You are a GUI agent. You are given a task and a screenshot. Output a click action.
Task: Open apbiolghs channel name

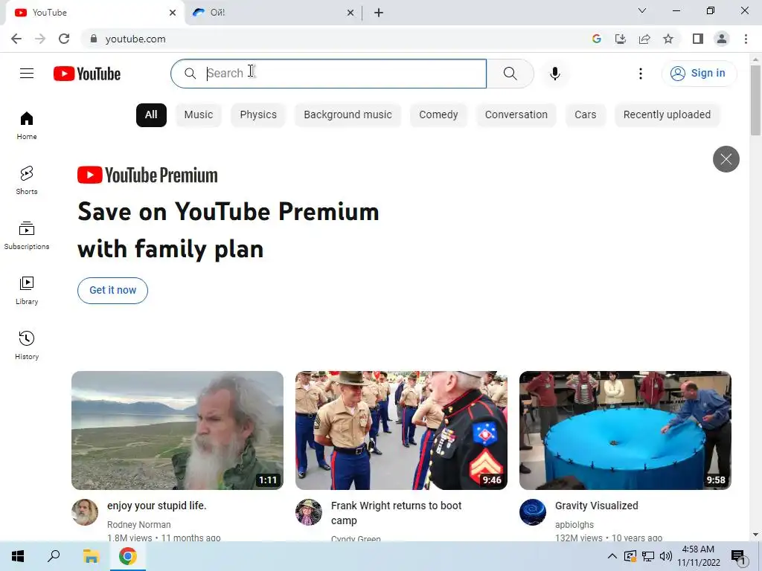(574, 524)
